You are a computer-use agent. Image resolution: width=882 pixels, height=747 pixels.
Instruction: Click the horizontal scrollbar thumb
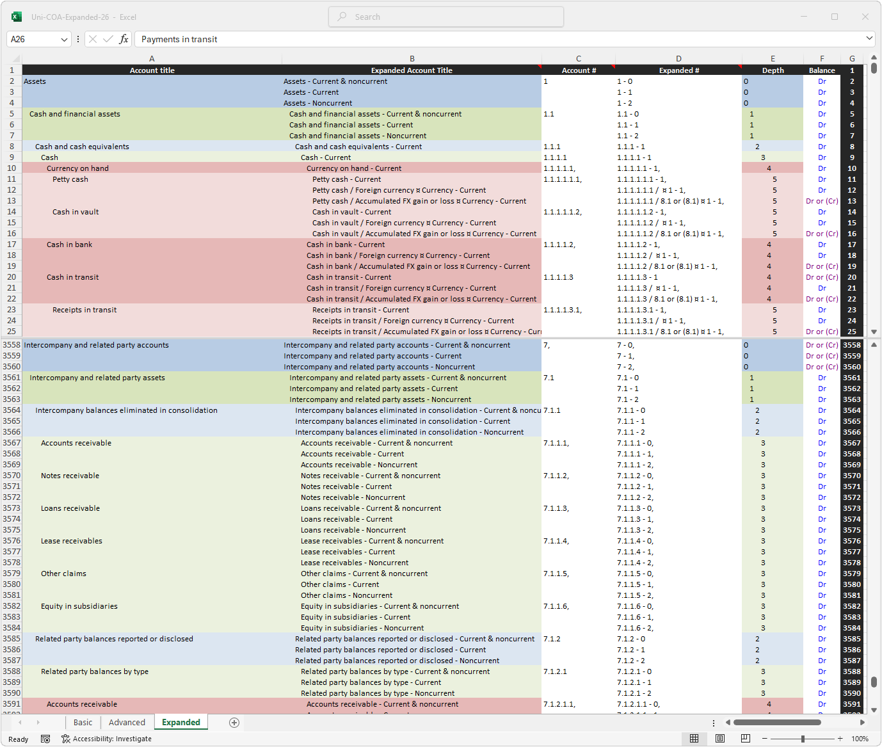[777, 723]
